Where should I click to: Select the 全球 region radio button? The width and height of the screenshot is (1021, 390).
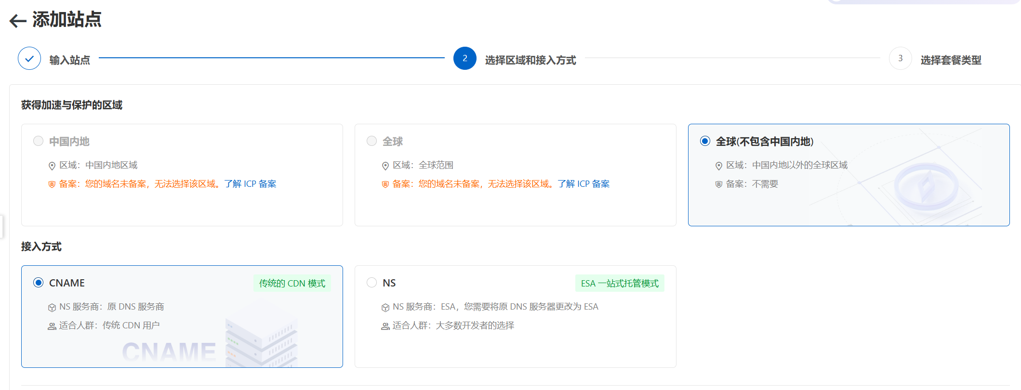click(x=371, y=141)
